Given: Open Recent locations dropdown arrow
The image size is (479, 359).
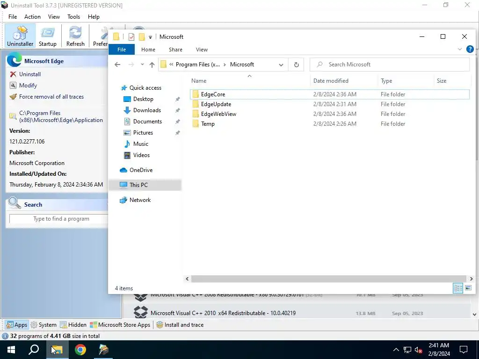Looking at the screenshot, I should 142,65.
